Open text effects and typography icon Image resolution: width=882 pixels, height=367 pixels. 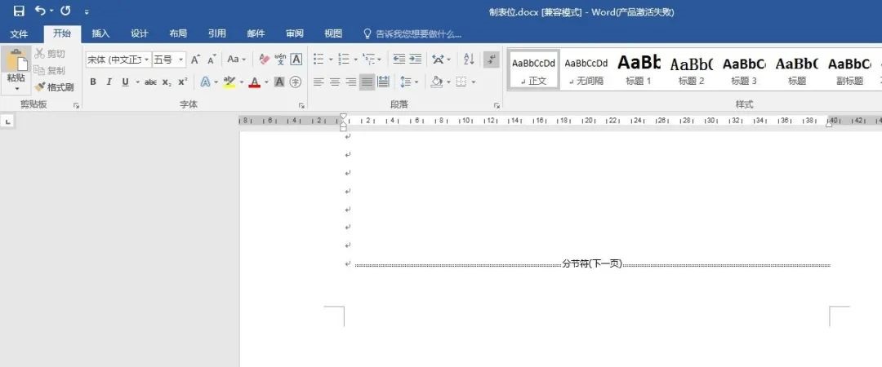point(205,82)
